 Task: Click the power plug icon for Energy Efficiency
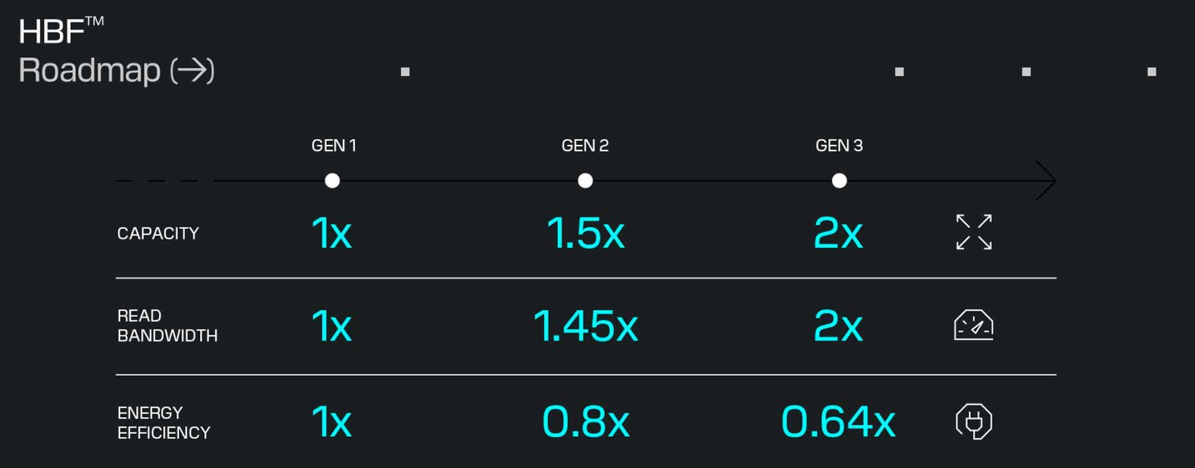[973, 421]
